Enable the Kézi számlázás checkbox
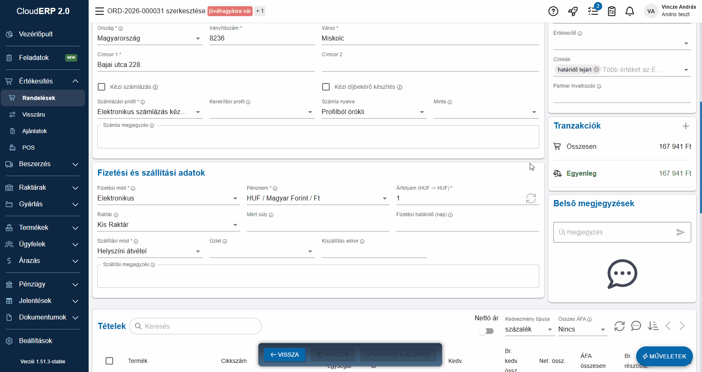 tap(101, 87)
